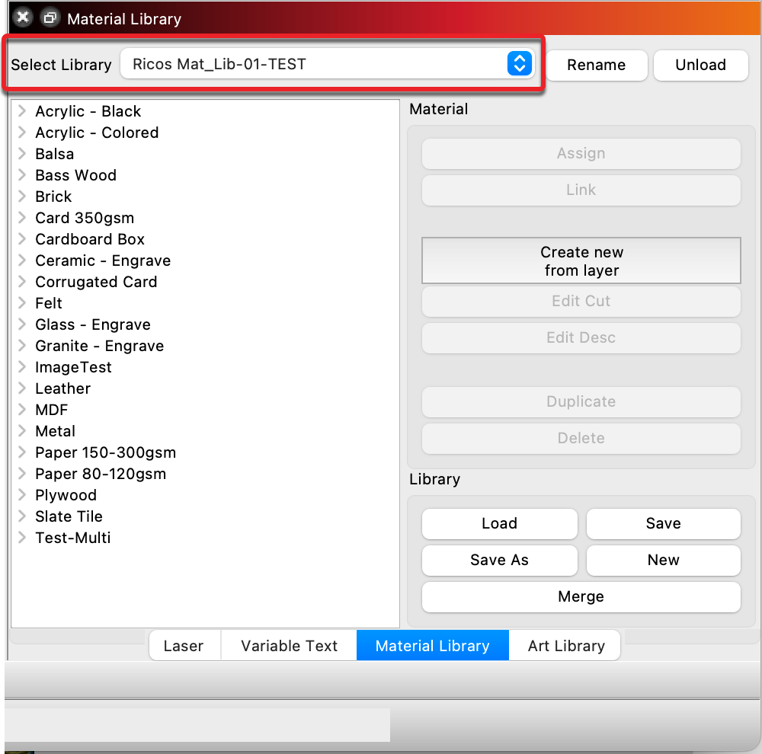The image size is (762, 754).
Task: Select the Cardboard Box material
Action: pos(89,239)
